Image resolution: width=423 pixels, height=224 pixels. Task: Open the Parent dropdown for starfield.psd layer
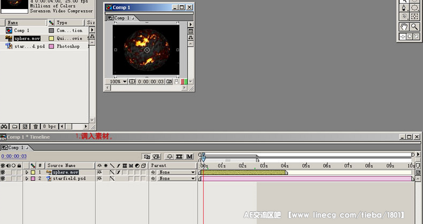(177, 178)
